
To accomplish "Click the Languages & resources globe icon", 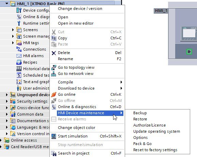I will click(x=13, y=127).
